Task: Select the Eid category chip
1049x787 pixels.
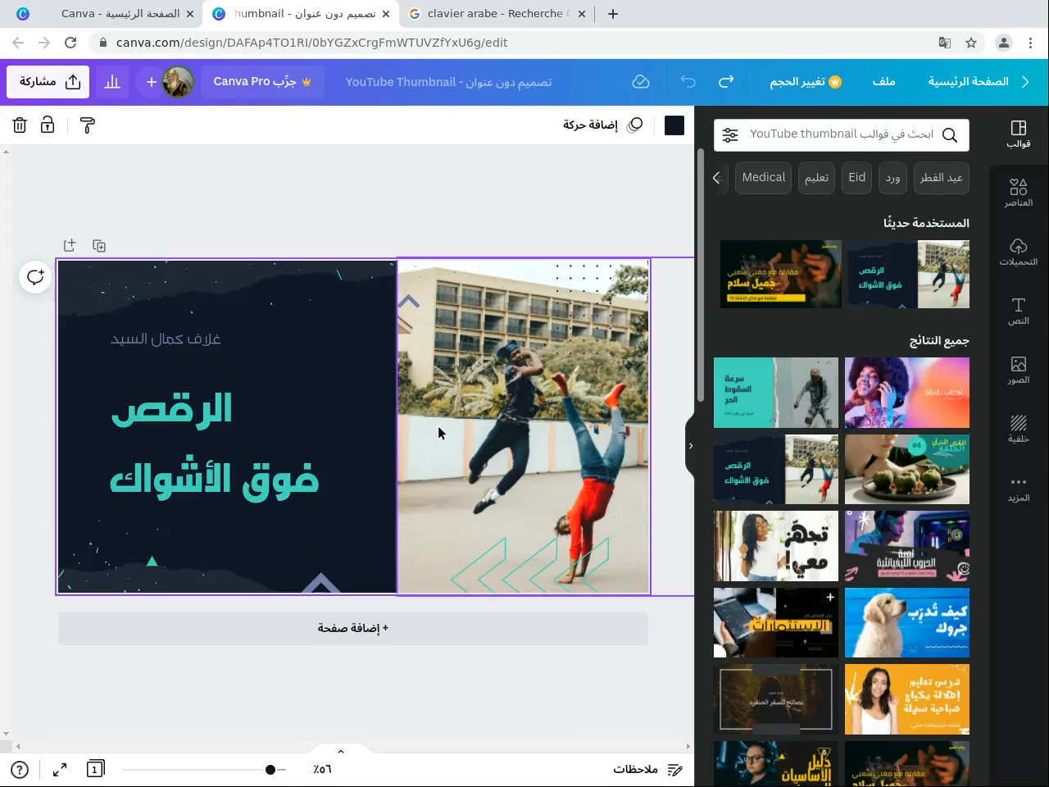Action: pos(857,178)
